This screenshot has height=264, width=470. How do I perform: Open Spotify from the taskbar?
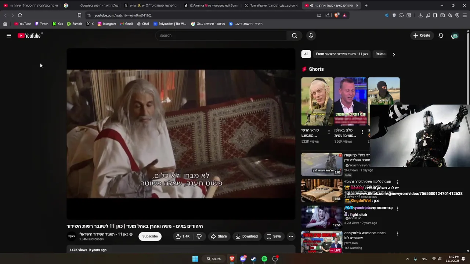click(x=264, y=259)
